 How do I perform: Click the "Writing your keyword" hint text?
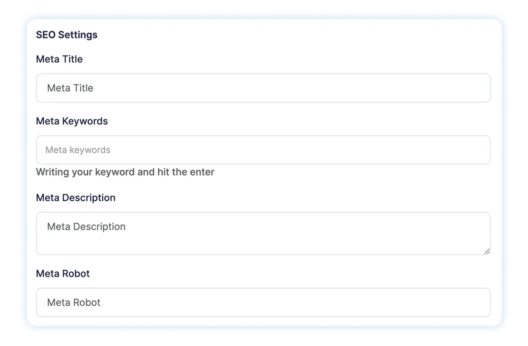point(125,172)
